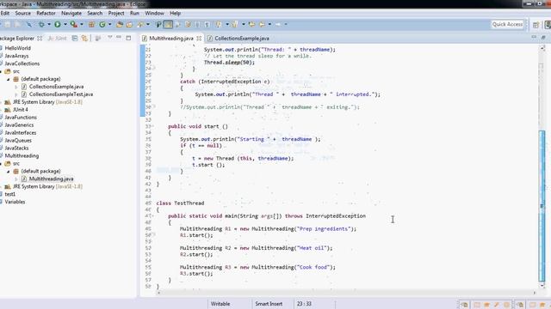
Task: Click the Writable status bar entry
Action: coord(220,304)
